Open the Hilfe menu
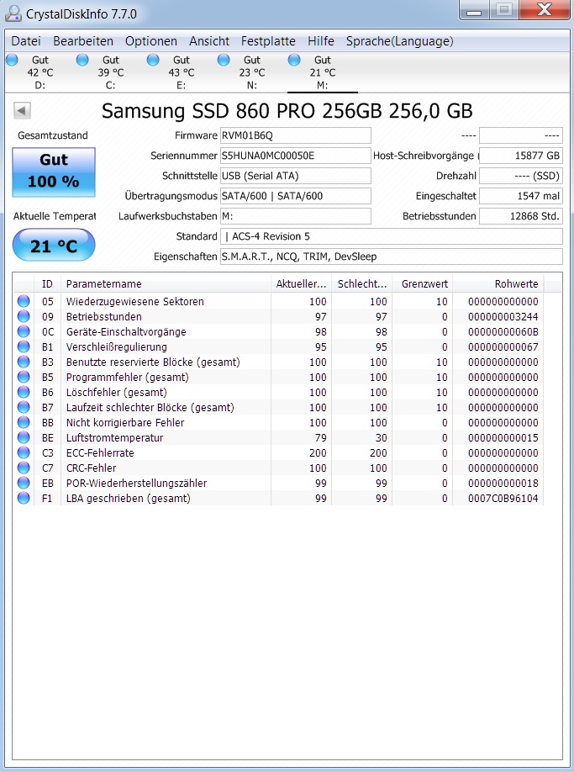The image size is (574, 772). 321,41
